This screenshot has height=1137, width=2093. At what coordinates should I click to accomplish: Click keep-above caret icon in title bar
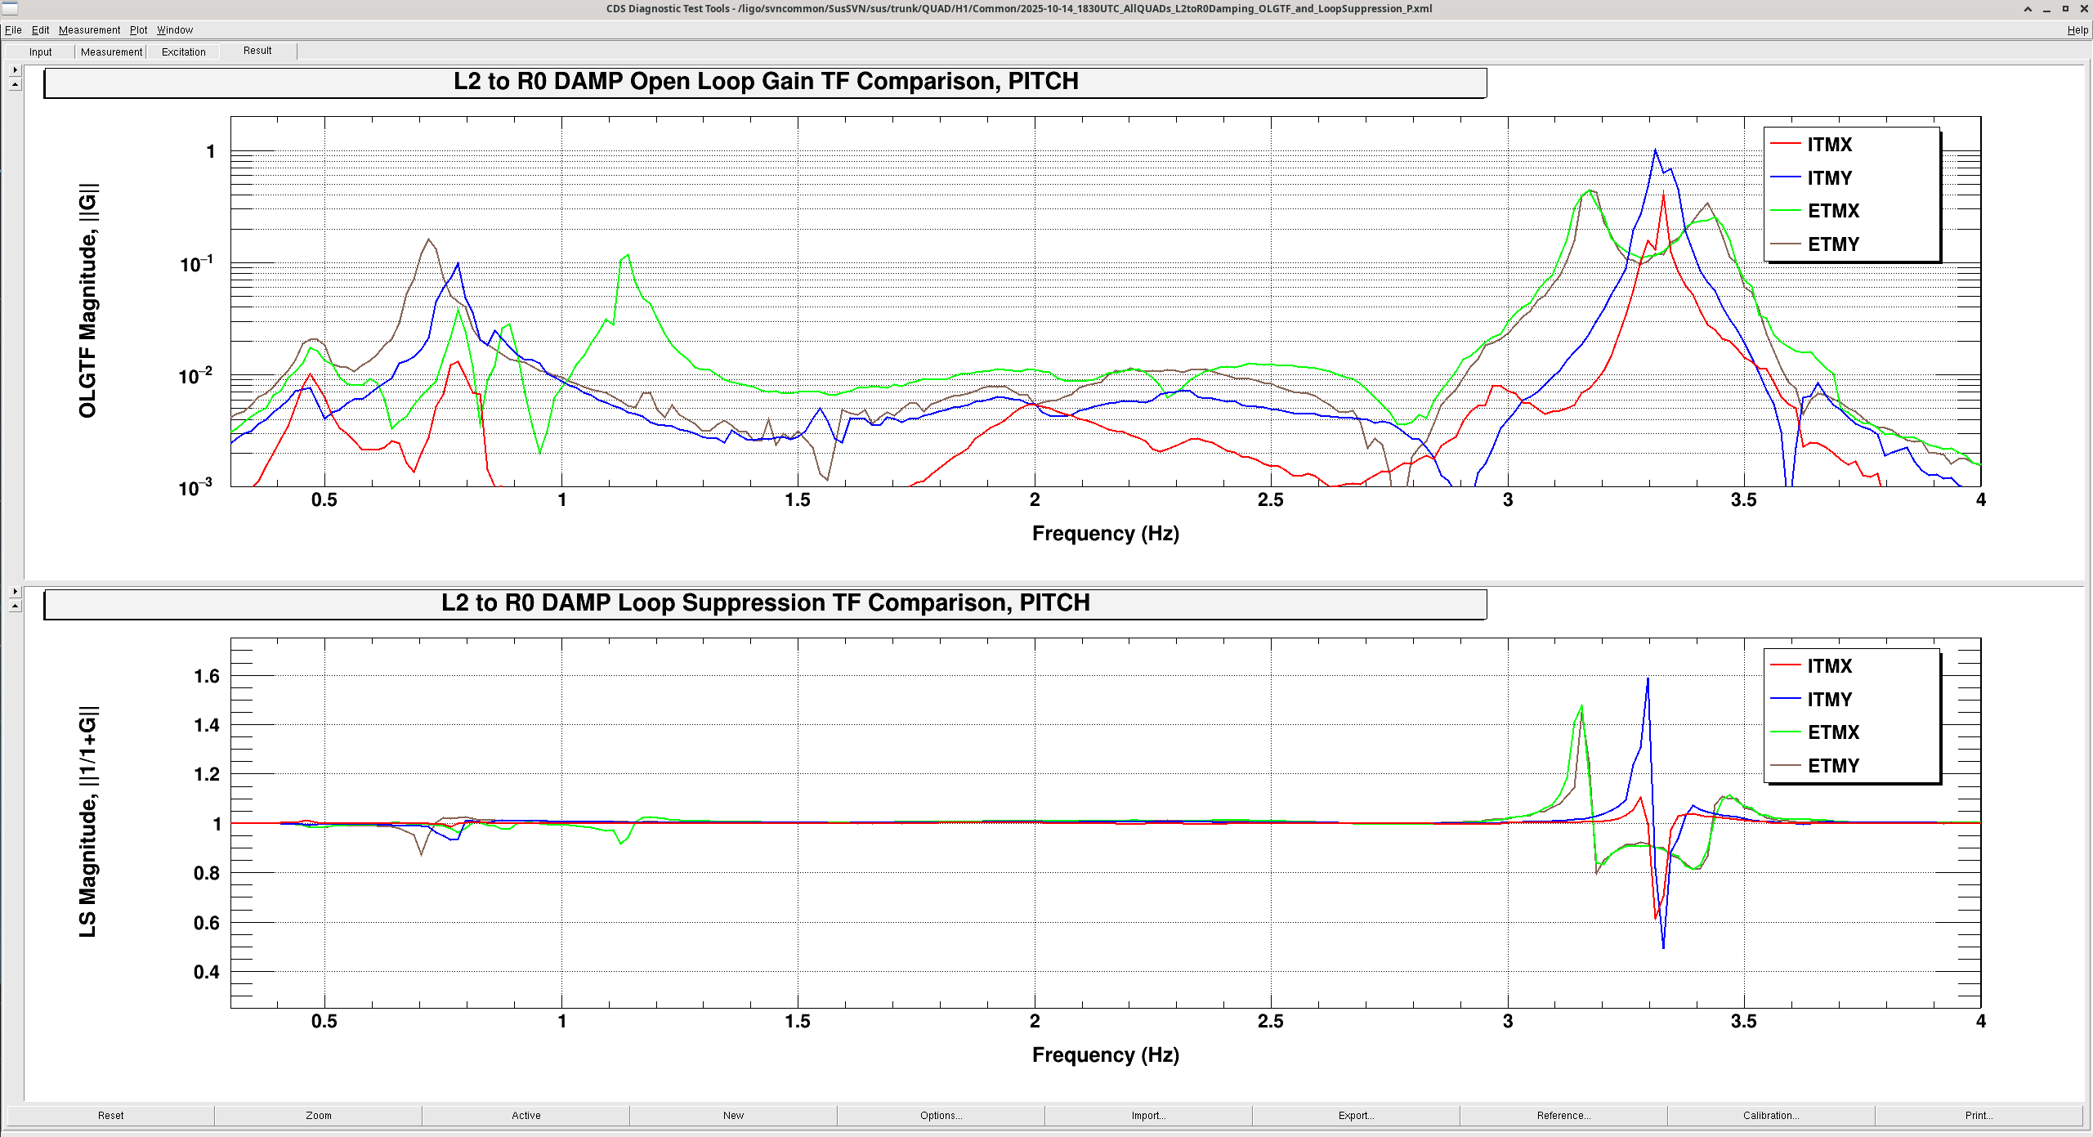click(2028, 9)
